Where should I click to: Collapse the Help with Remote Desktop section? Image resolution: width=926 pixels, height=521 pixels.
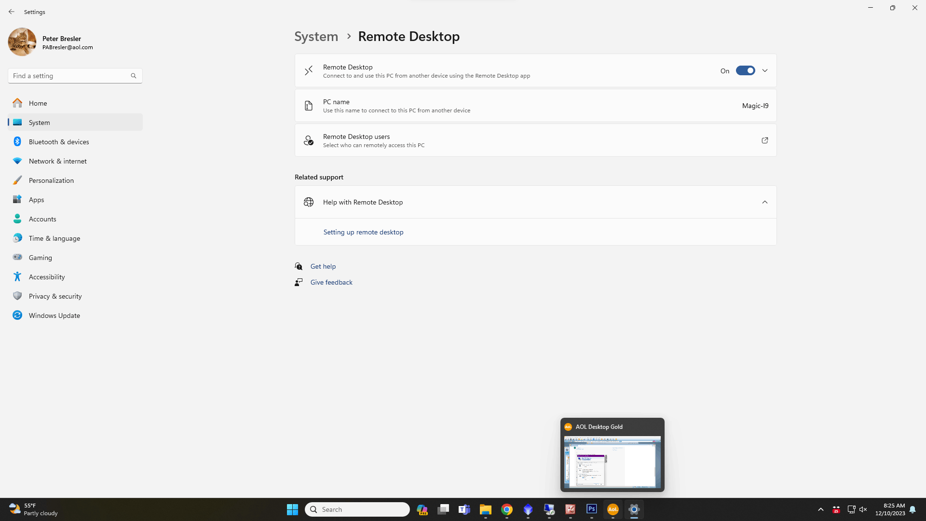(x=765, y=202)
